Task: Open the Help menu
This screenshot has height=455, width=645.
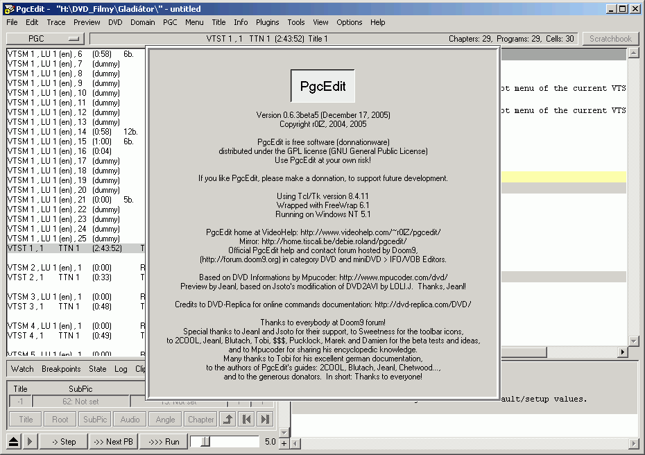Action: click(377, 22)
